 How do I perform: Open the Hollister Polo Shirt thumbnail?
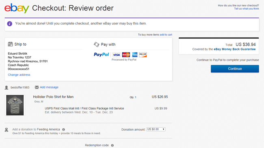coord(15,105)
